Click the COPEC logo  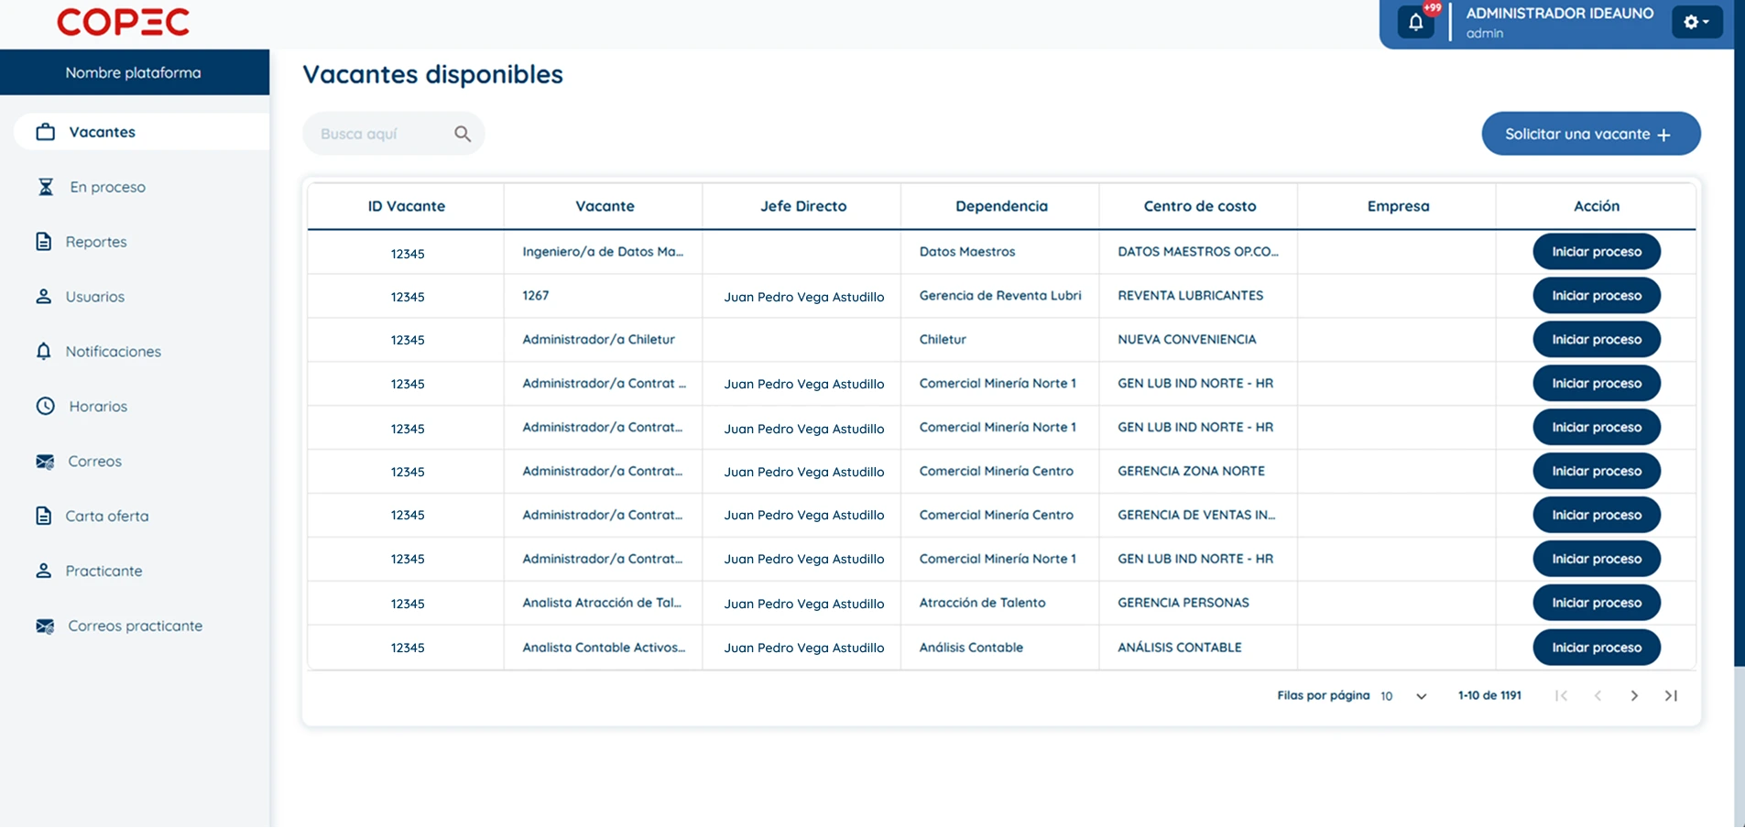[124, 22]
